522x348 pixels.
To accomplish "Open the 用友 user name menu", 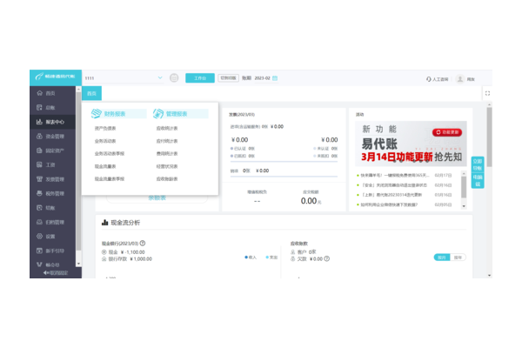I will click(471, 79).
